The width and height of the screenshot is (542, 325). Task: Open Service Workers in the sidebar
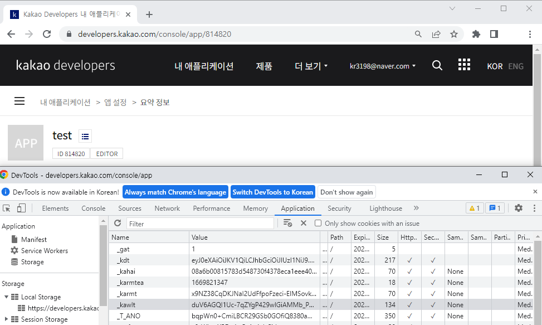click(44, 251)
